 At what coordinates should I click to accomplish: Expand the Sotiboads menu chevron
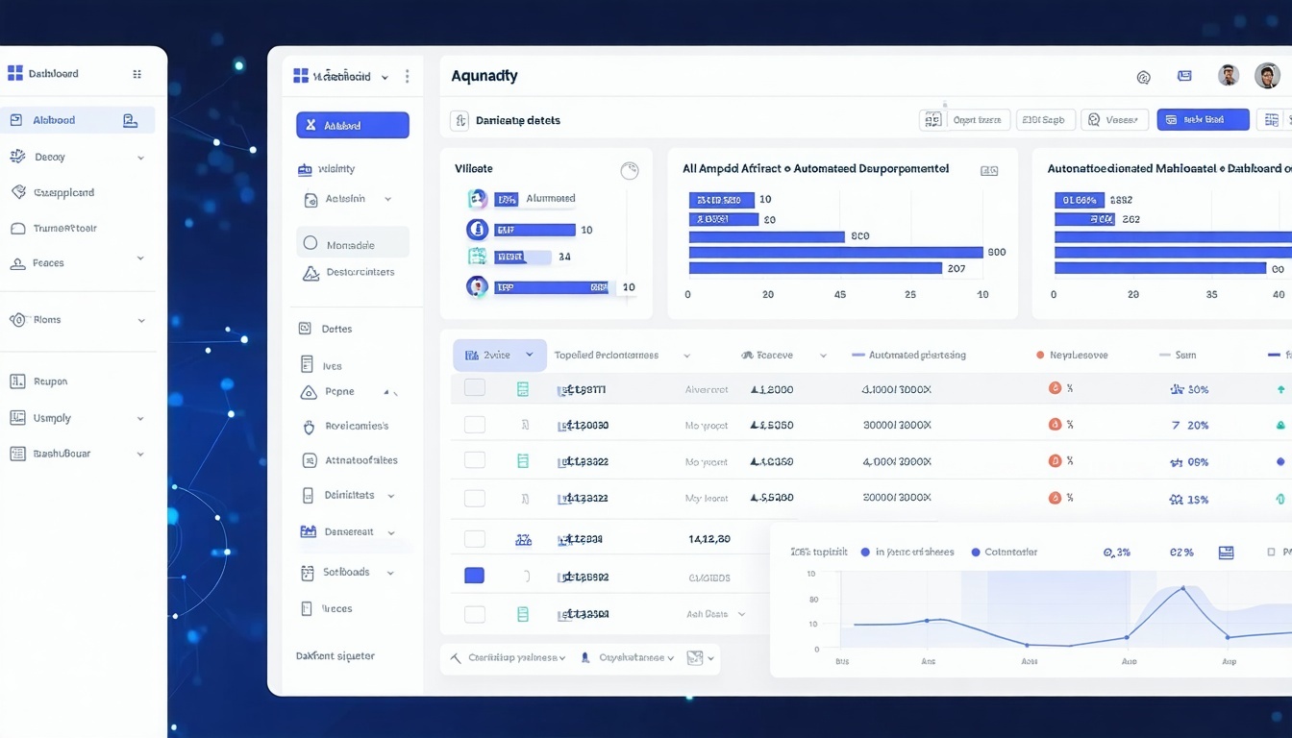click(389, 572)
